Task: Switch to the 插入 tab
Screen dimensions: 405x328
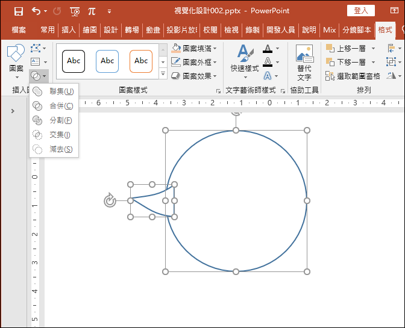Action: point(69,30)
